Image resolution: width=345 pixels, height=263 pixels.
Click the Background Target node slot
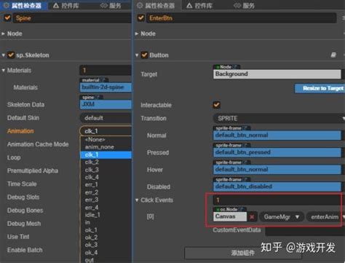click(x=277, y=74)
